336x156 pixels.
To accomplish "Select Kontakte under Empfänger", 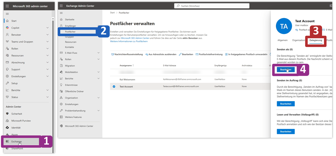I will 70,47.
